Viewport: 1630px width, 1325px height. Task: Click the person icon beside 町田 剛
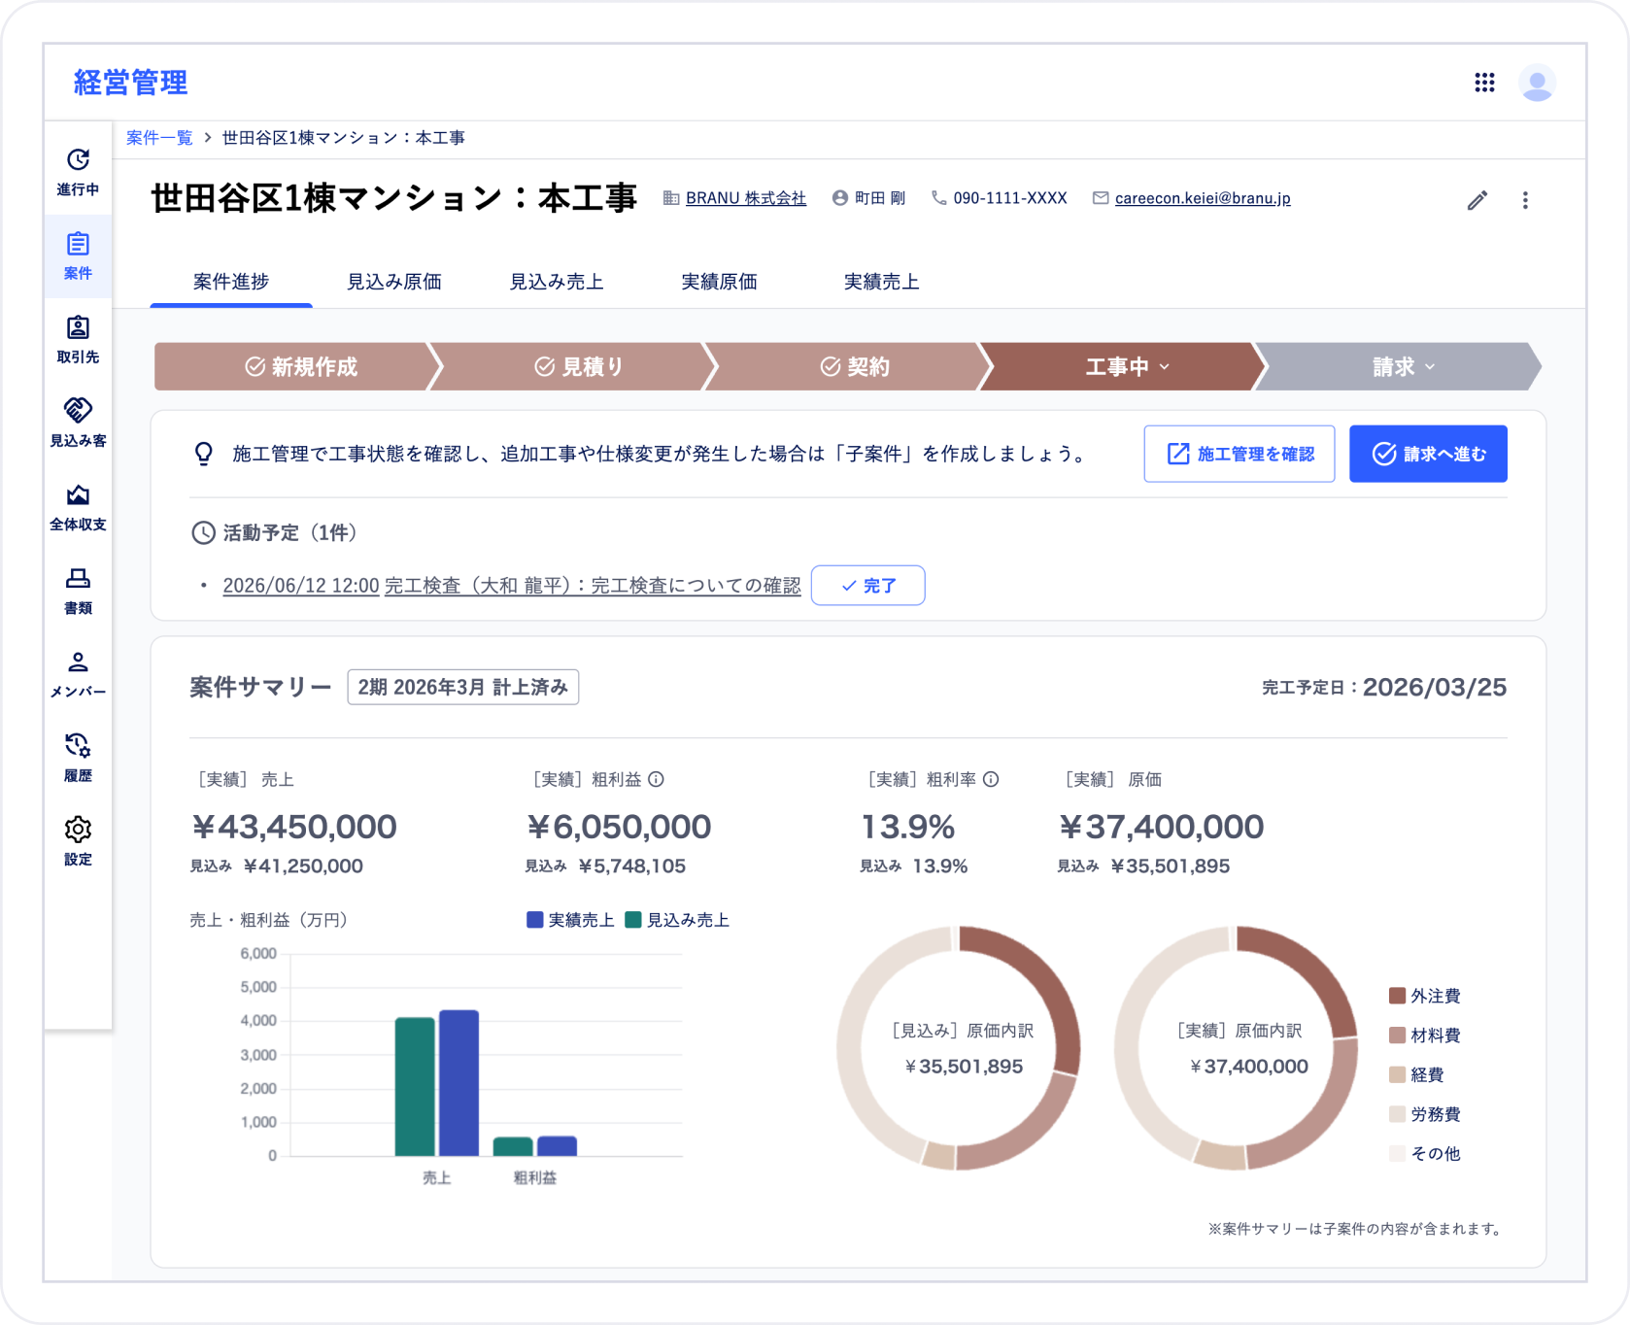[x=840, y=198]
